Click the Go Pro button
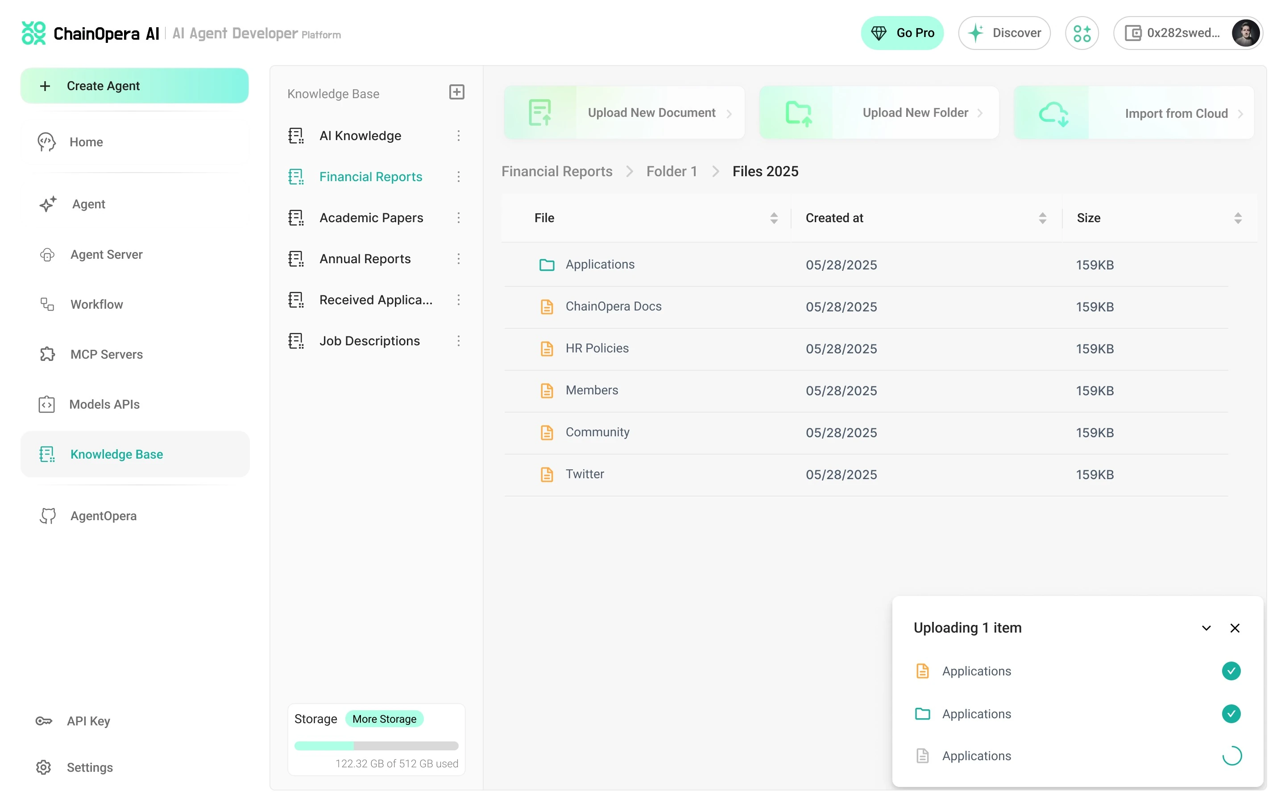 point(902,33)
